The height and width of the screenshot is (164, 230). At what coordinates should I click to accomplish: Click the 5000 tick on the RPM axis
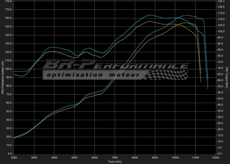(74, 158)
